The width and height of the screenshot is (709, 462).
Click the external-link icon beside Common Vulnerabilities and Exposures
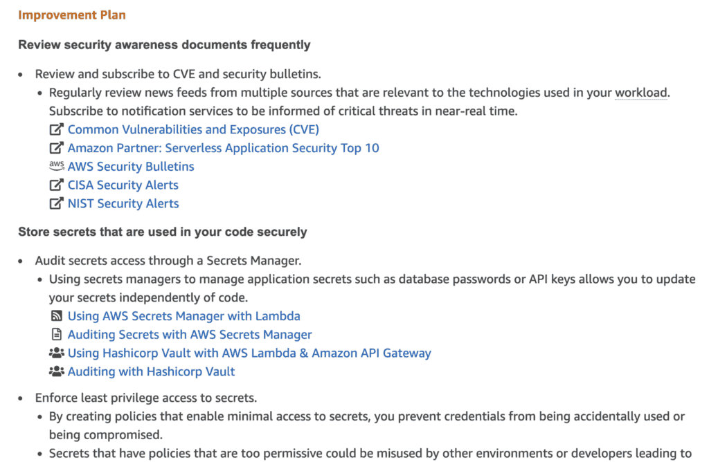(x=57, y=129)
